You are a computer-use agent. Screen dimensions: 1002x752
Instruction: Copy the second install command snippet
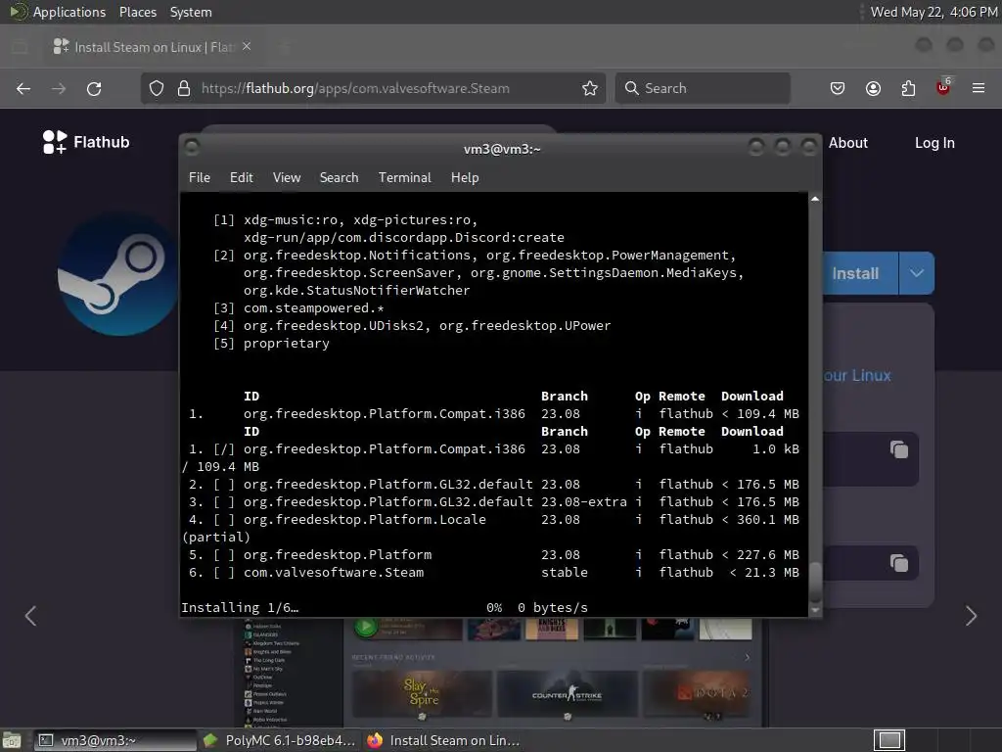click(899, 563)
